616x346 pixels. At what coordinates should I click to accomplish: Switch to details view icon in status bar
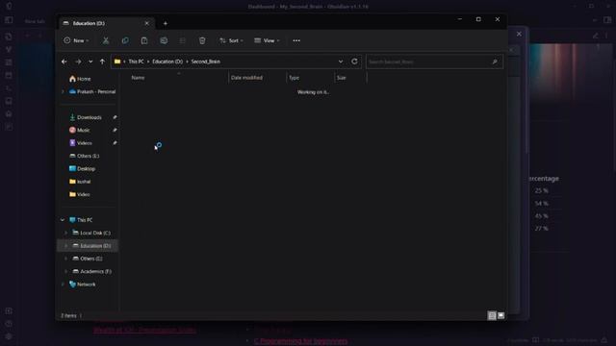(x=492, y=315)
